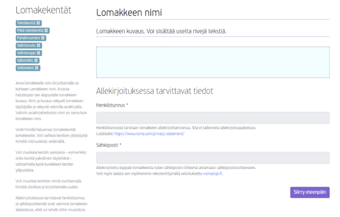Click the Sähköposti input field

click(213, 158)
